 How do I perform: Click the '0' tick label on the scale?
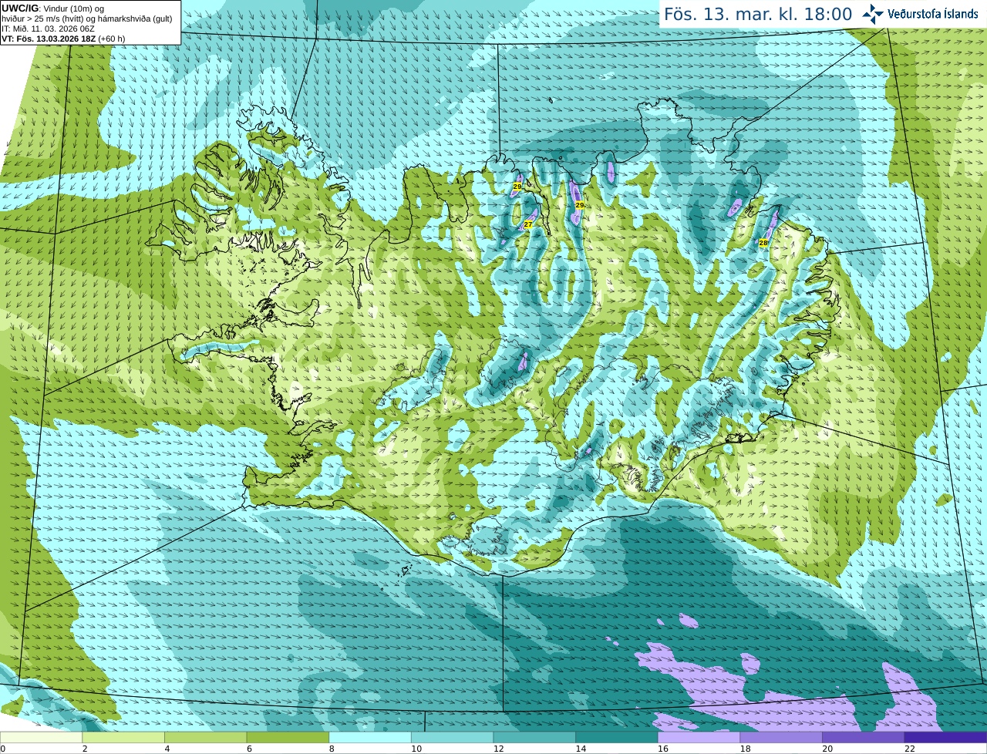[2, 749]
